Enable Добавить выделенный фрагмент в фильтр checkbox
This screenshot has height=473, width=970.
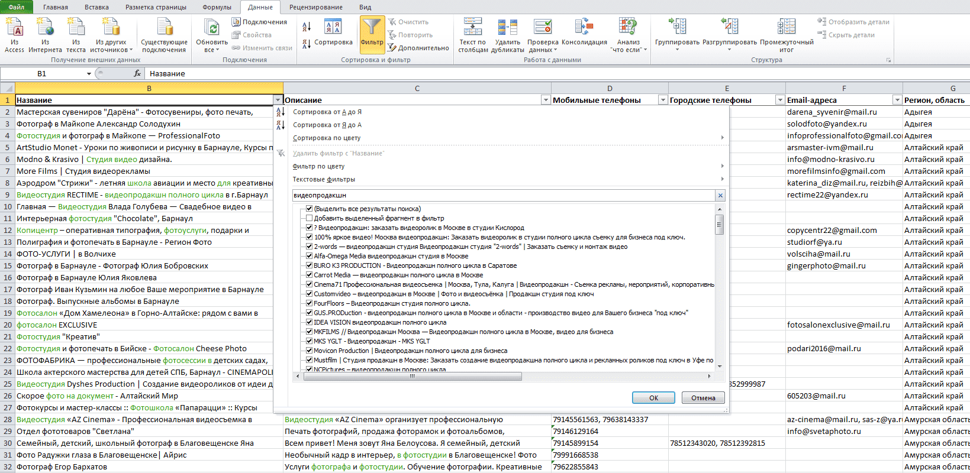point(309,218)
